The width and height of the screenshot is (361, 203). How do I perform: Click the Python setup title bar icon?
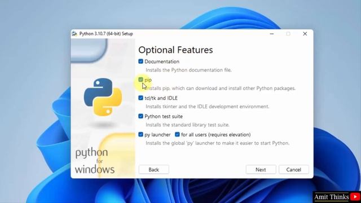(x=74, y=34)
